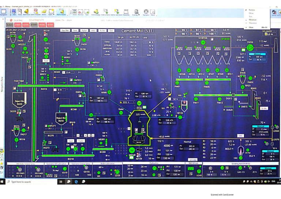Screen dimensions: 281x199
Task: Select the HAG burner motor symbol
Action: 241,158
